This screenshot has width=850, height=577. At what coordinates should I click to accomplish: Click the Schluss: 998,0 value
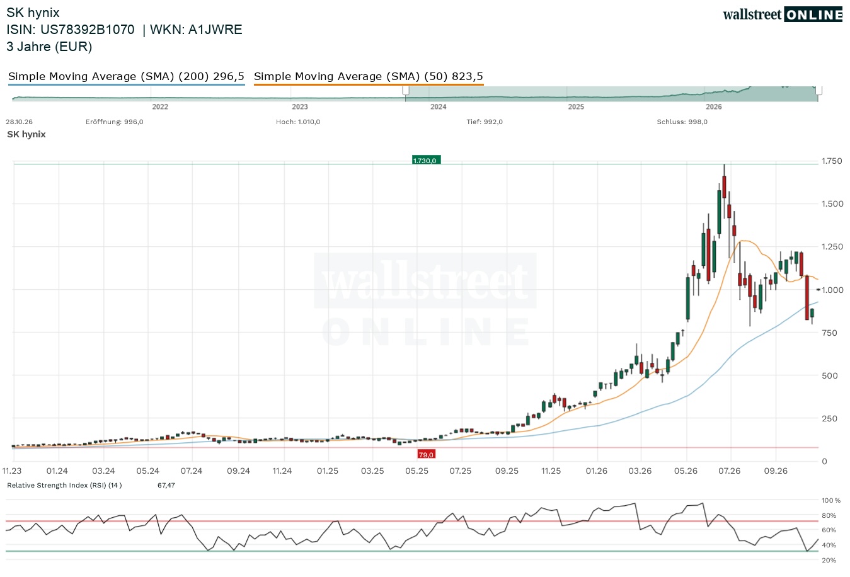tap(682, 122)
